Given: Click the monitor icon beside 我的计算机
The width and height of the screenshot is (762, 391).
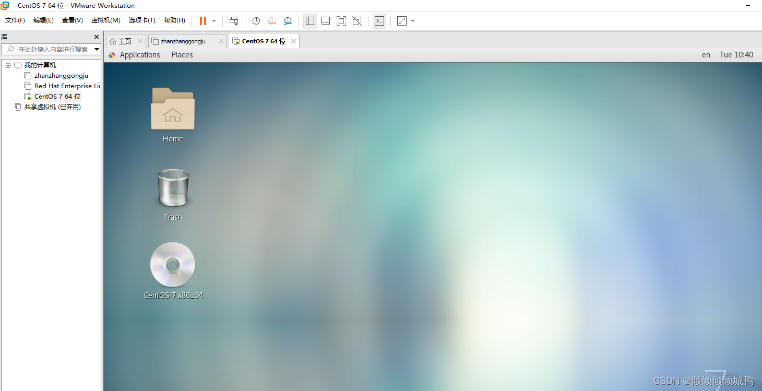Looking at the screenshot, I should [18, 65].
